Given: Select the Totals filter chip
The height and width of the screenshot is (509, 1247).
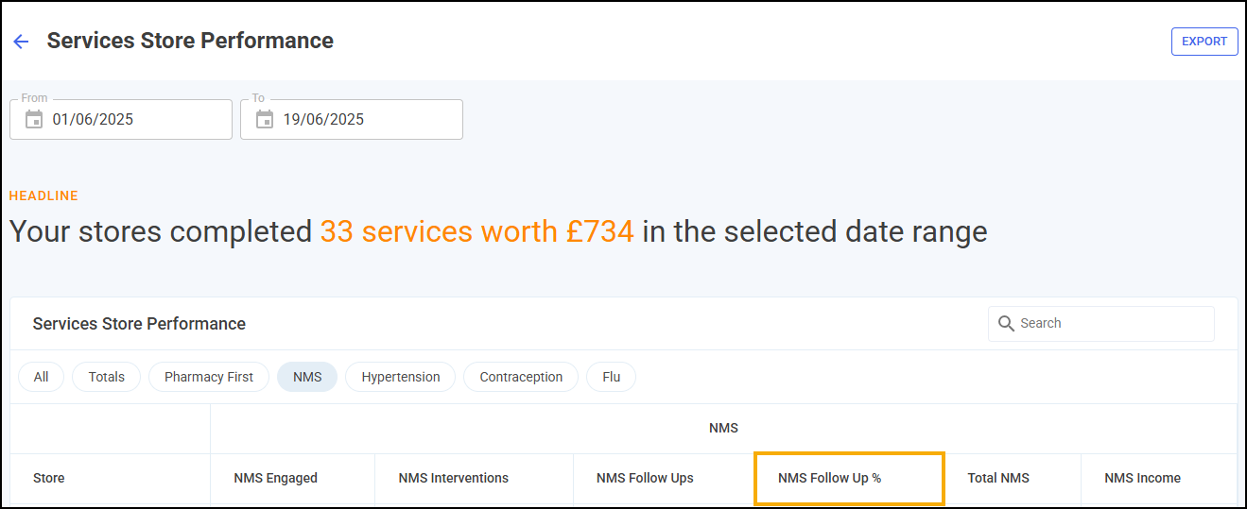Looking at the screenshot, I should (106, 377).
